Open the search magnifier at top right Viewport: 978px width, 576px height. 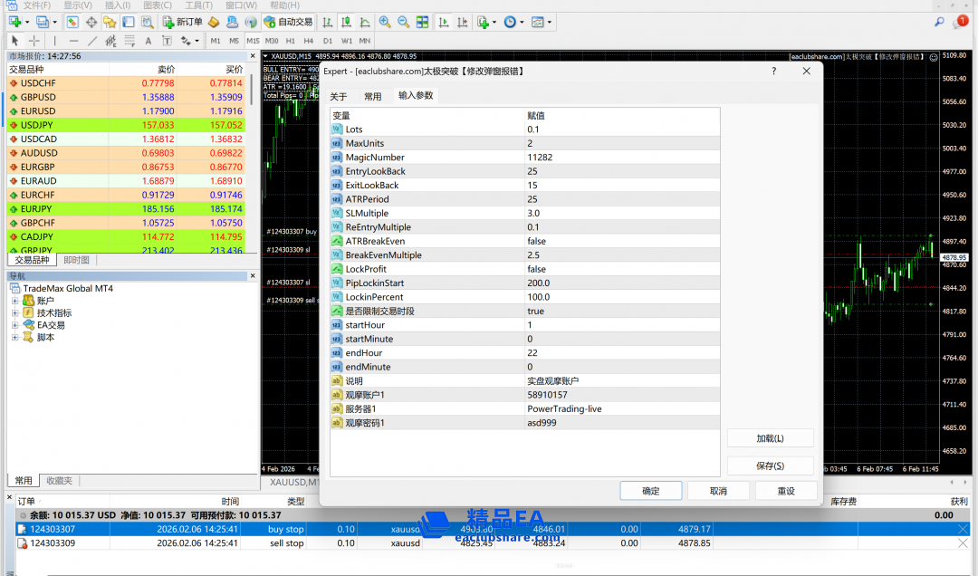pyautogui.click(x=939, y=21)
